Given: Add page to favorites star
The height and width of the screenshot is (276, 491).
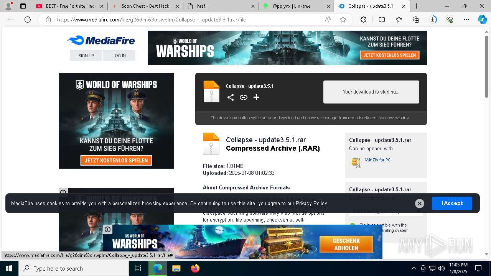Looking at the screenshot, I should pos(343,20).
